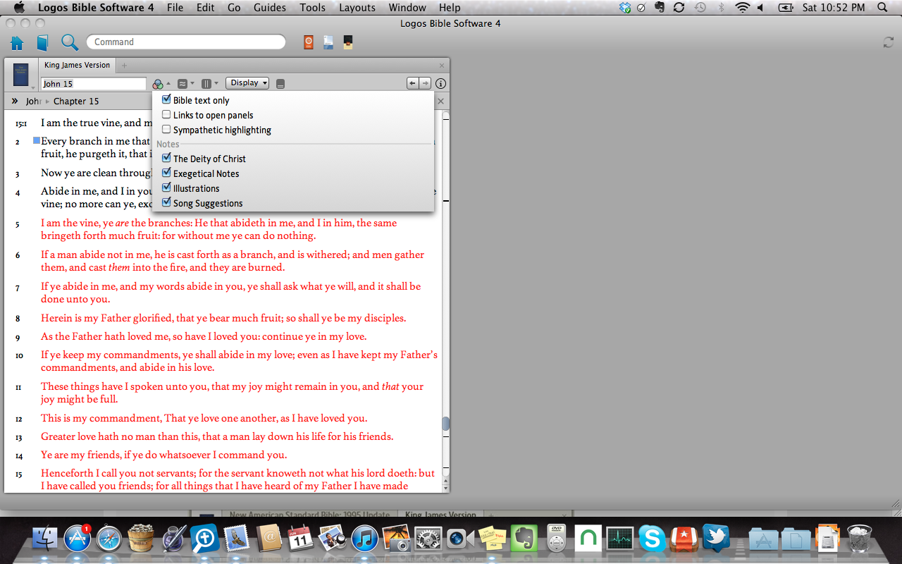
Task: Open Logos magnifier app in the Dock
Action: click(204, 539)
